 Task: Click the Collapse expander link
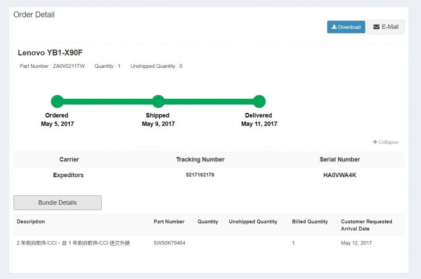click(385, 142)
